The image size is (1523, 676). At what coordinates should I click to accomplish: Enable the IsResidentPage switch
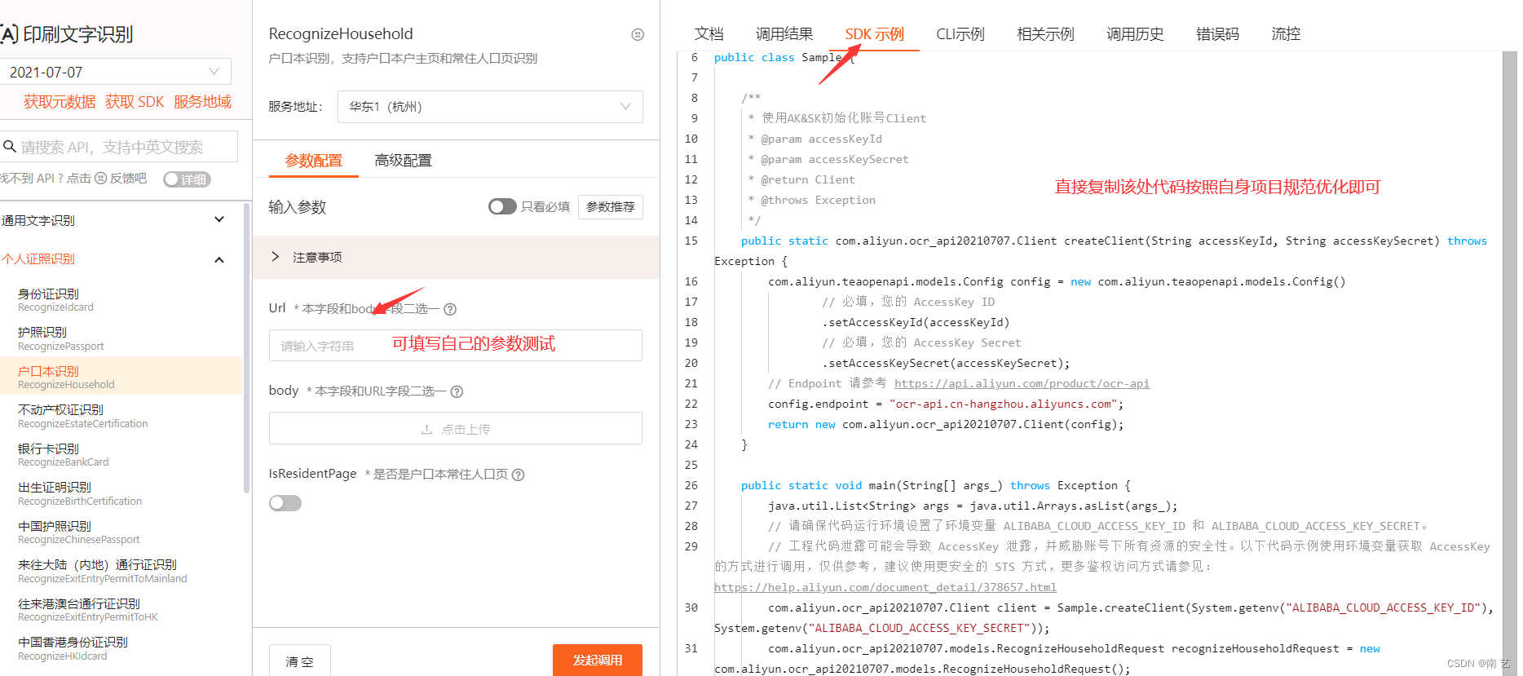pyautogui.click(x=285, y=502)
